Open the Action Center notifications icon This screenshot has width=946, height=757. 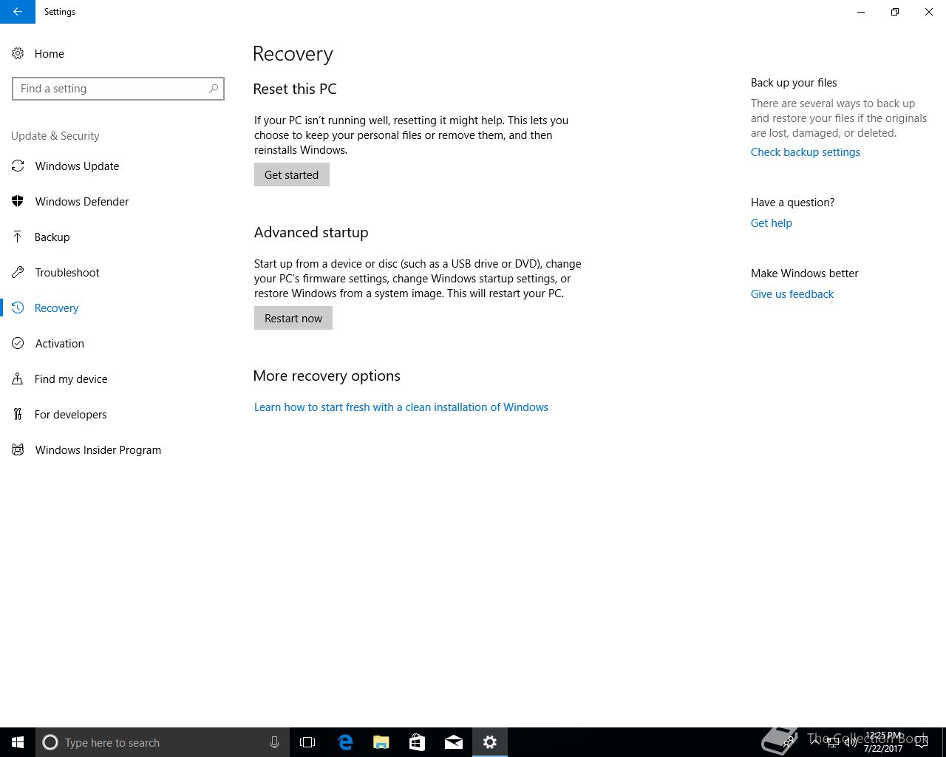pos(922,742)
